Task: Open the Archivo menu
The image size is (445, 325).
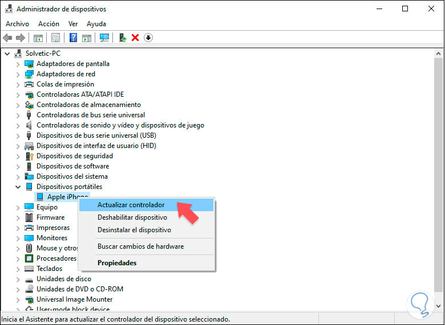Action: (x=17, y=24)
